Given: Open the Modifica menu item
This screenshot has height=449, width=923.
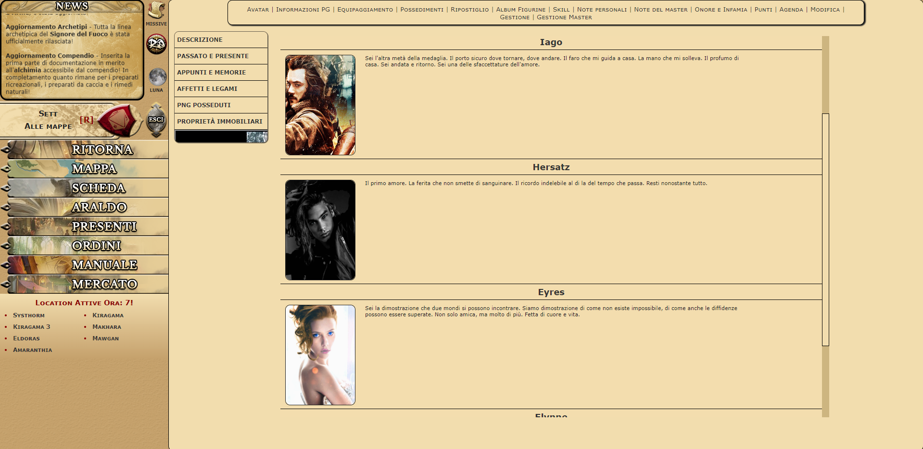Looking at the screenshot, I should pos(825,10).
